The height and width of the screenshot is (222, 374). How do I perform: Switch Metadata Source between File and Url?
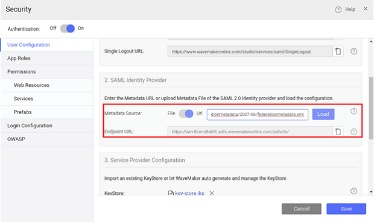pyautogui.click(x=186, y=113)
